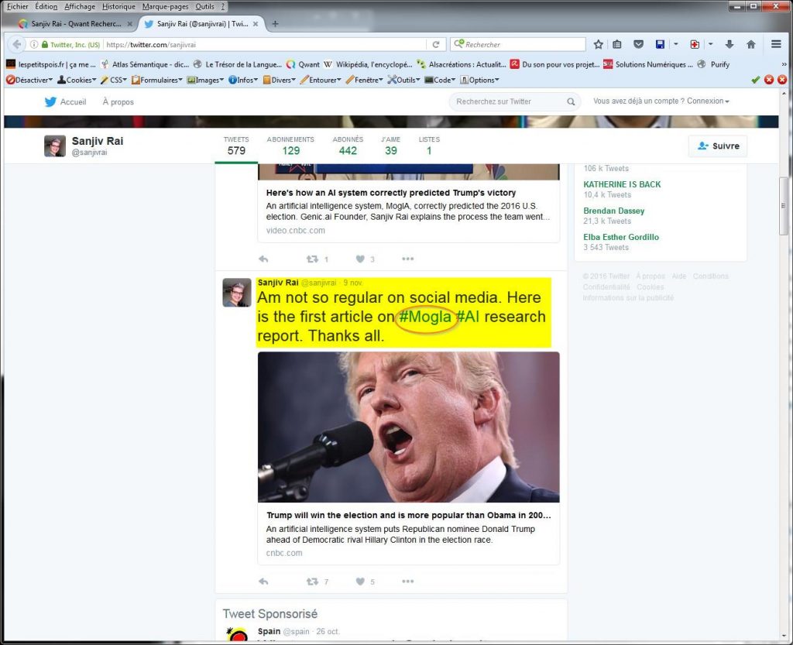Click the #Mogla hashtag link
This screenshot has height=645, width=793.
point(425,317)
